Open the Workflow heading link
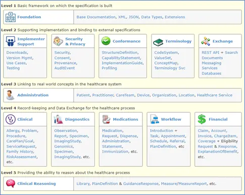 point(171,119)
